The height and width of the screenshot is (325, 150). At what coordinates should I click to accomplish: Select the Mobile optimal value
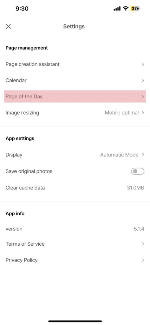click(x=121, y=113)
